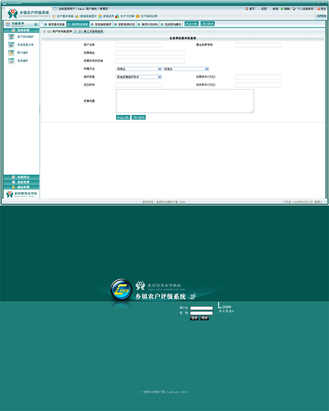Click the 刷新 refresh icon
The height and width of the screenshot is (411, 329).
[285, 9]
